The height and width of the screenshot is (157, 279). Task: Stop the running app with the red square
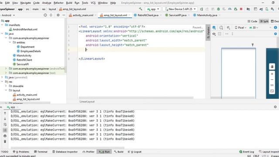[241, 9]
